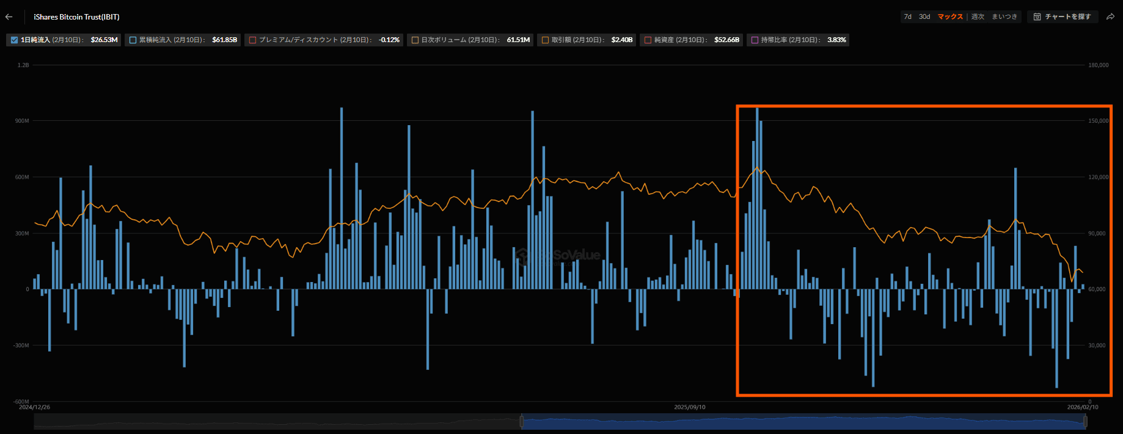The height and width of the screenshot is (434, 1123).
Task: Click the チャートを探す button
Action: [1063, 16]
